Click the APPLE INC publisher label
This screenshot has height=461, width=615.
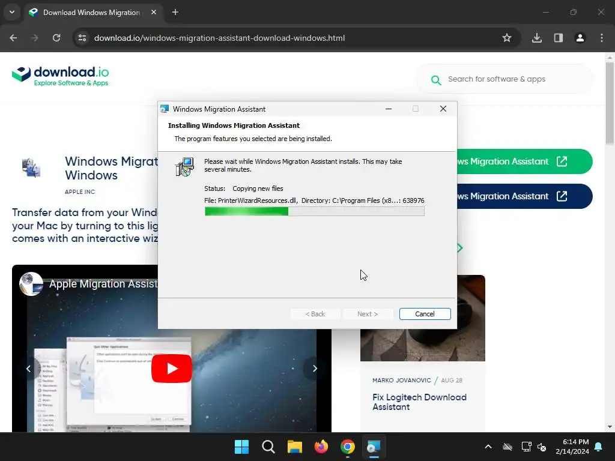(x=80, y=191)
